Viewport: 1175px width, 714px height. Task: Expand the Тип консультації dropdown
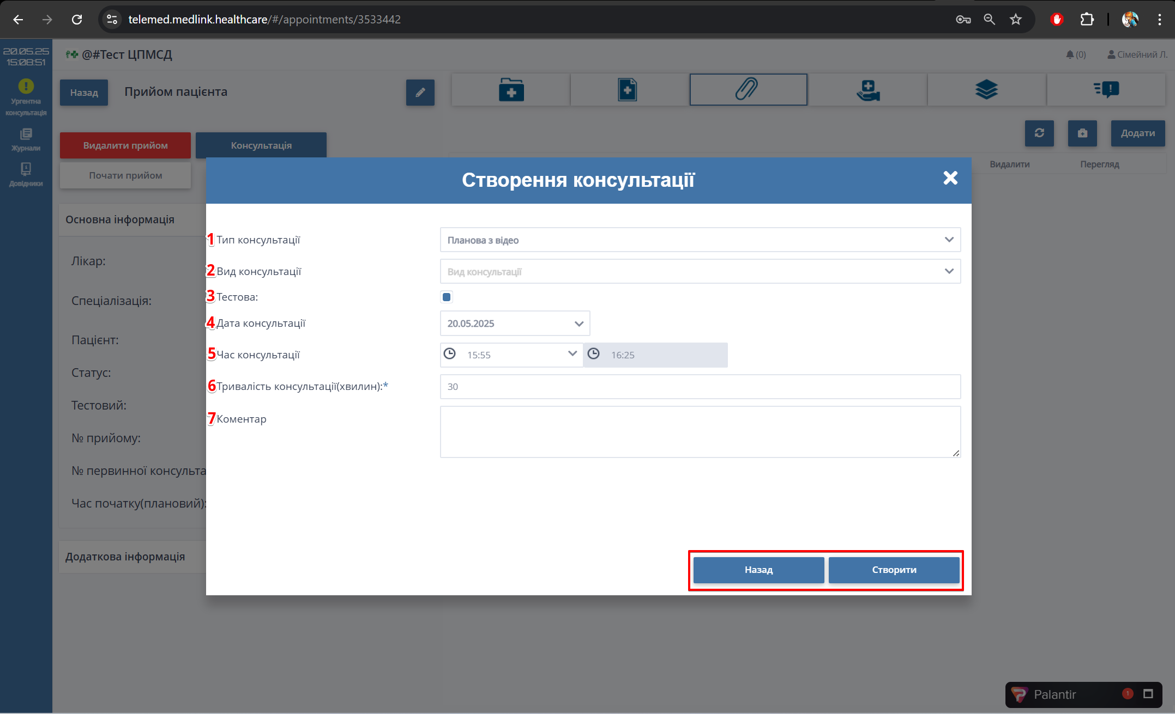click(700, 240)
